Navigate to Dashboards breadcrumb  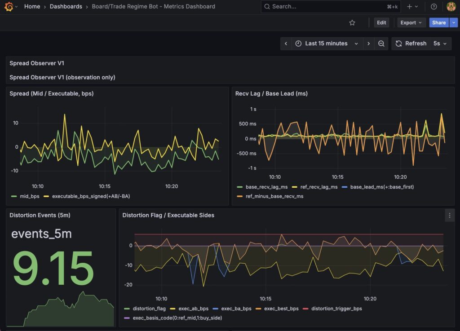point(66,7)
